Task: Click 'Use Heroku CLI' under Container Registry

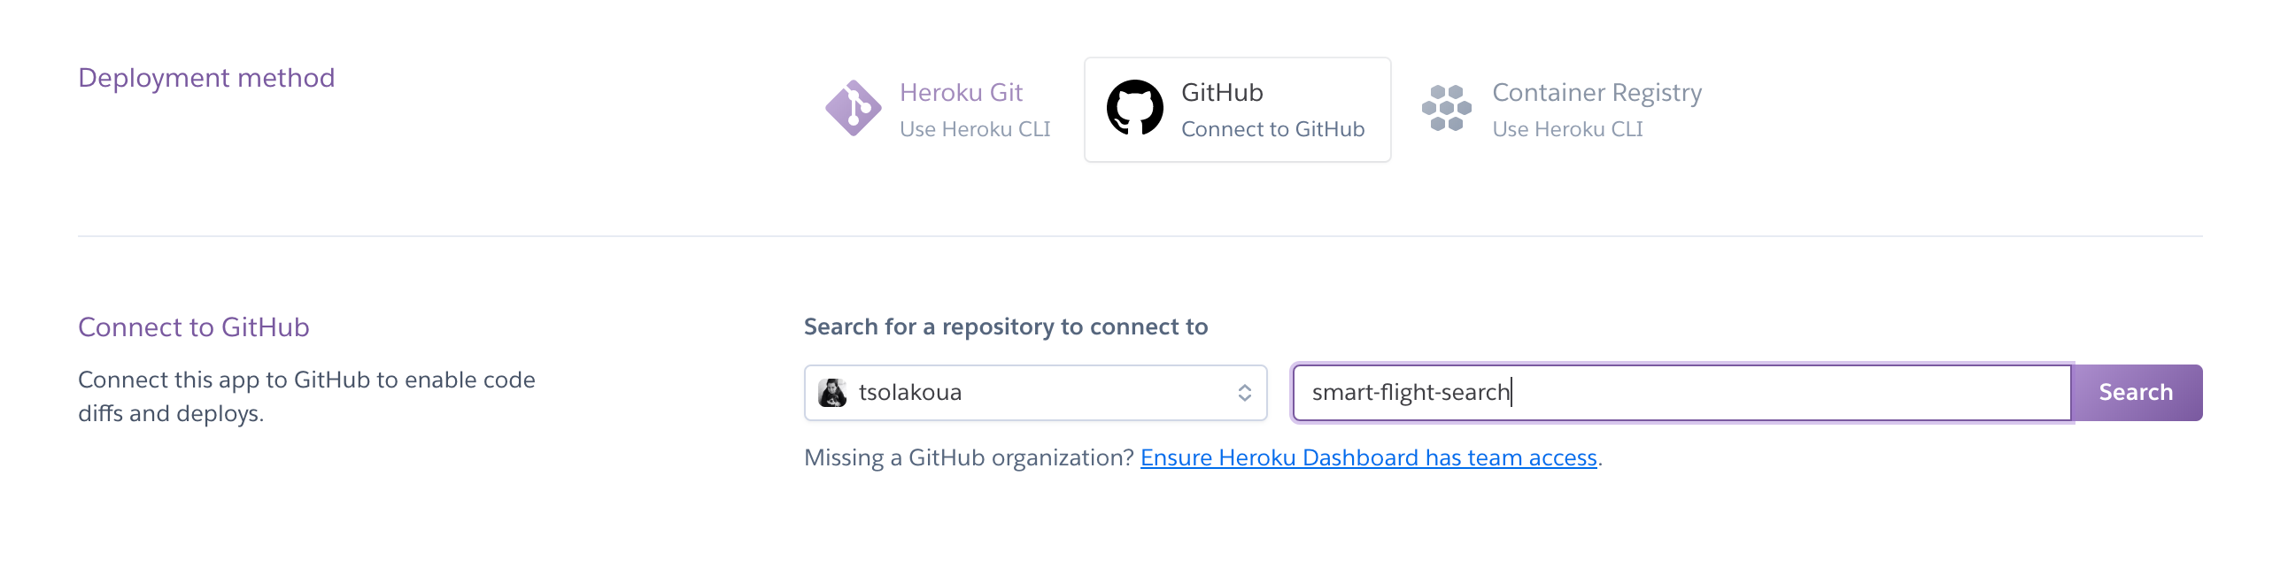Action: (x=1567, y=129)
